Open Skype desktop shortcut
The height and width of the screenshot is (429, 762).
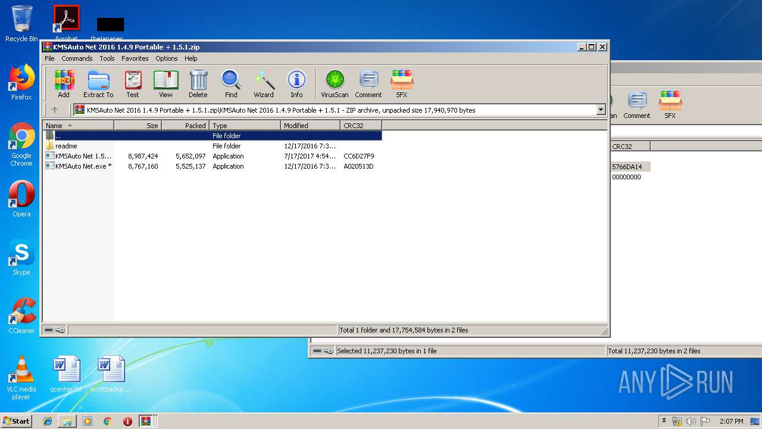tap(21, 257)
